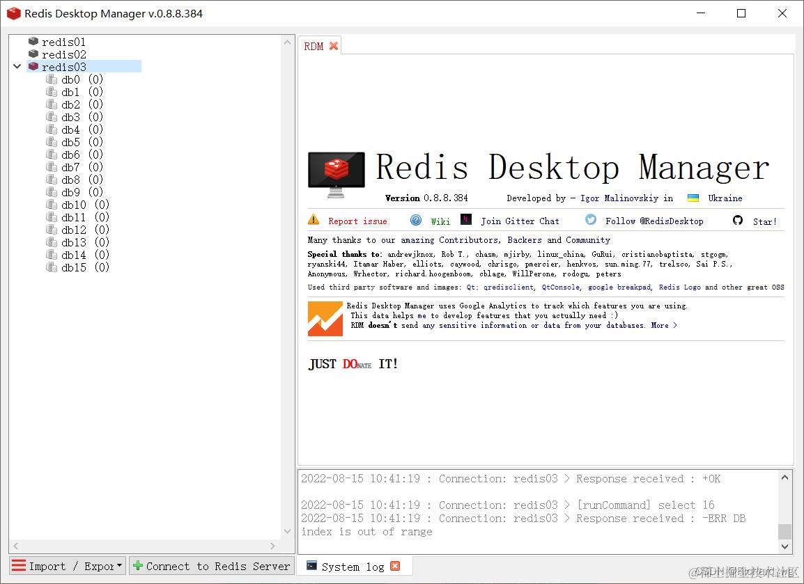Viewport: 804px width, 584px height.
Task: Click the Star! GitHub link
Action: click(x=764, y=222)
